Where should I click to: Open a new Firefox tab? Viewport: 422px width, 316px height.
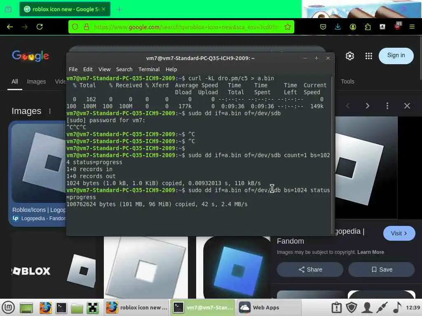[x=119, y=9]
